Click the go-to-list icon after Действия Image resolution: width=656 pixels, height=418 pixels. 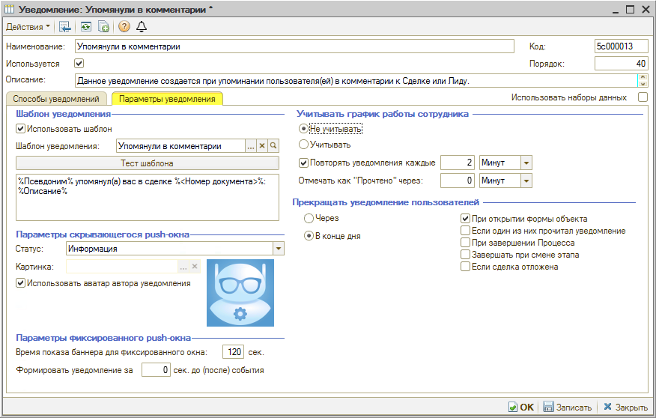tap(66, 26)
